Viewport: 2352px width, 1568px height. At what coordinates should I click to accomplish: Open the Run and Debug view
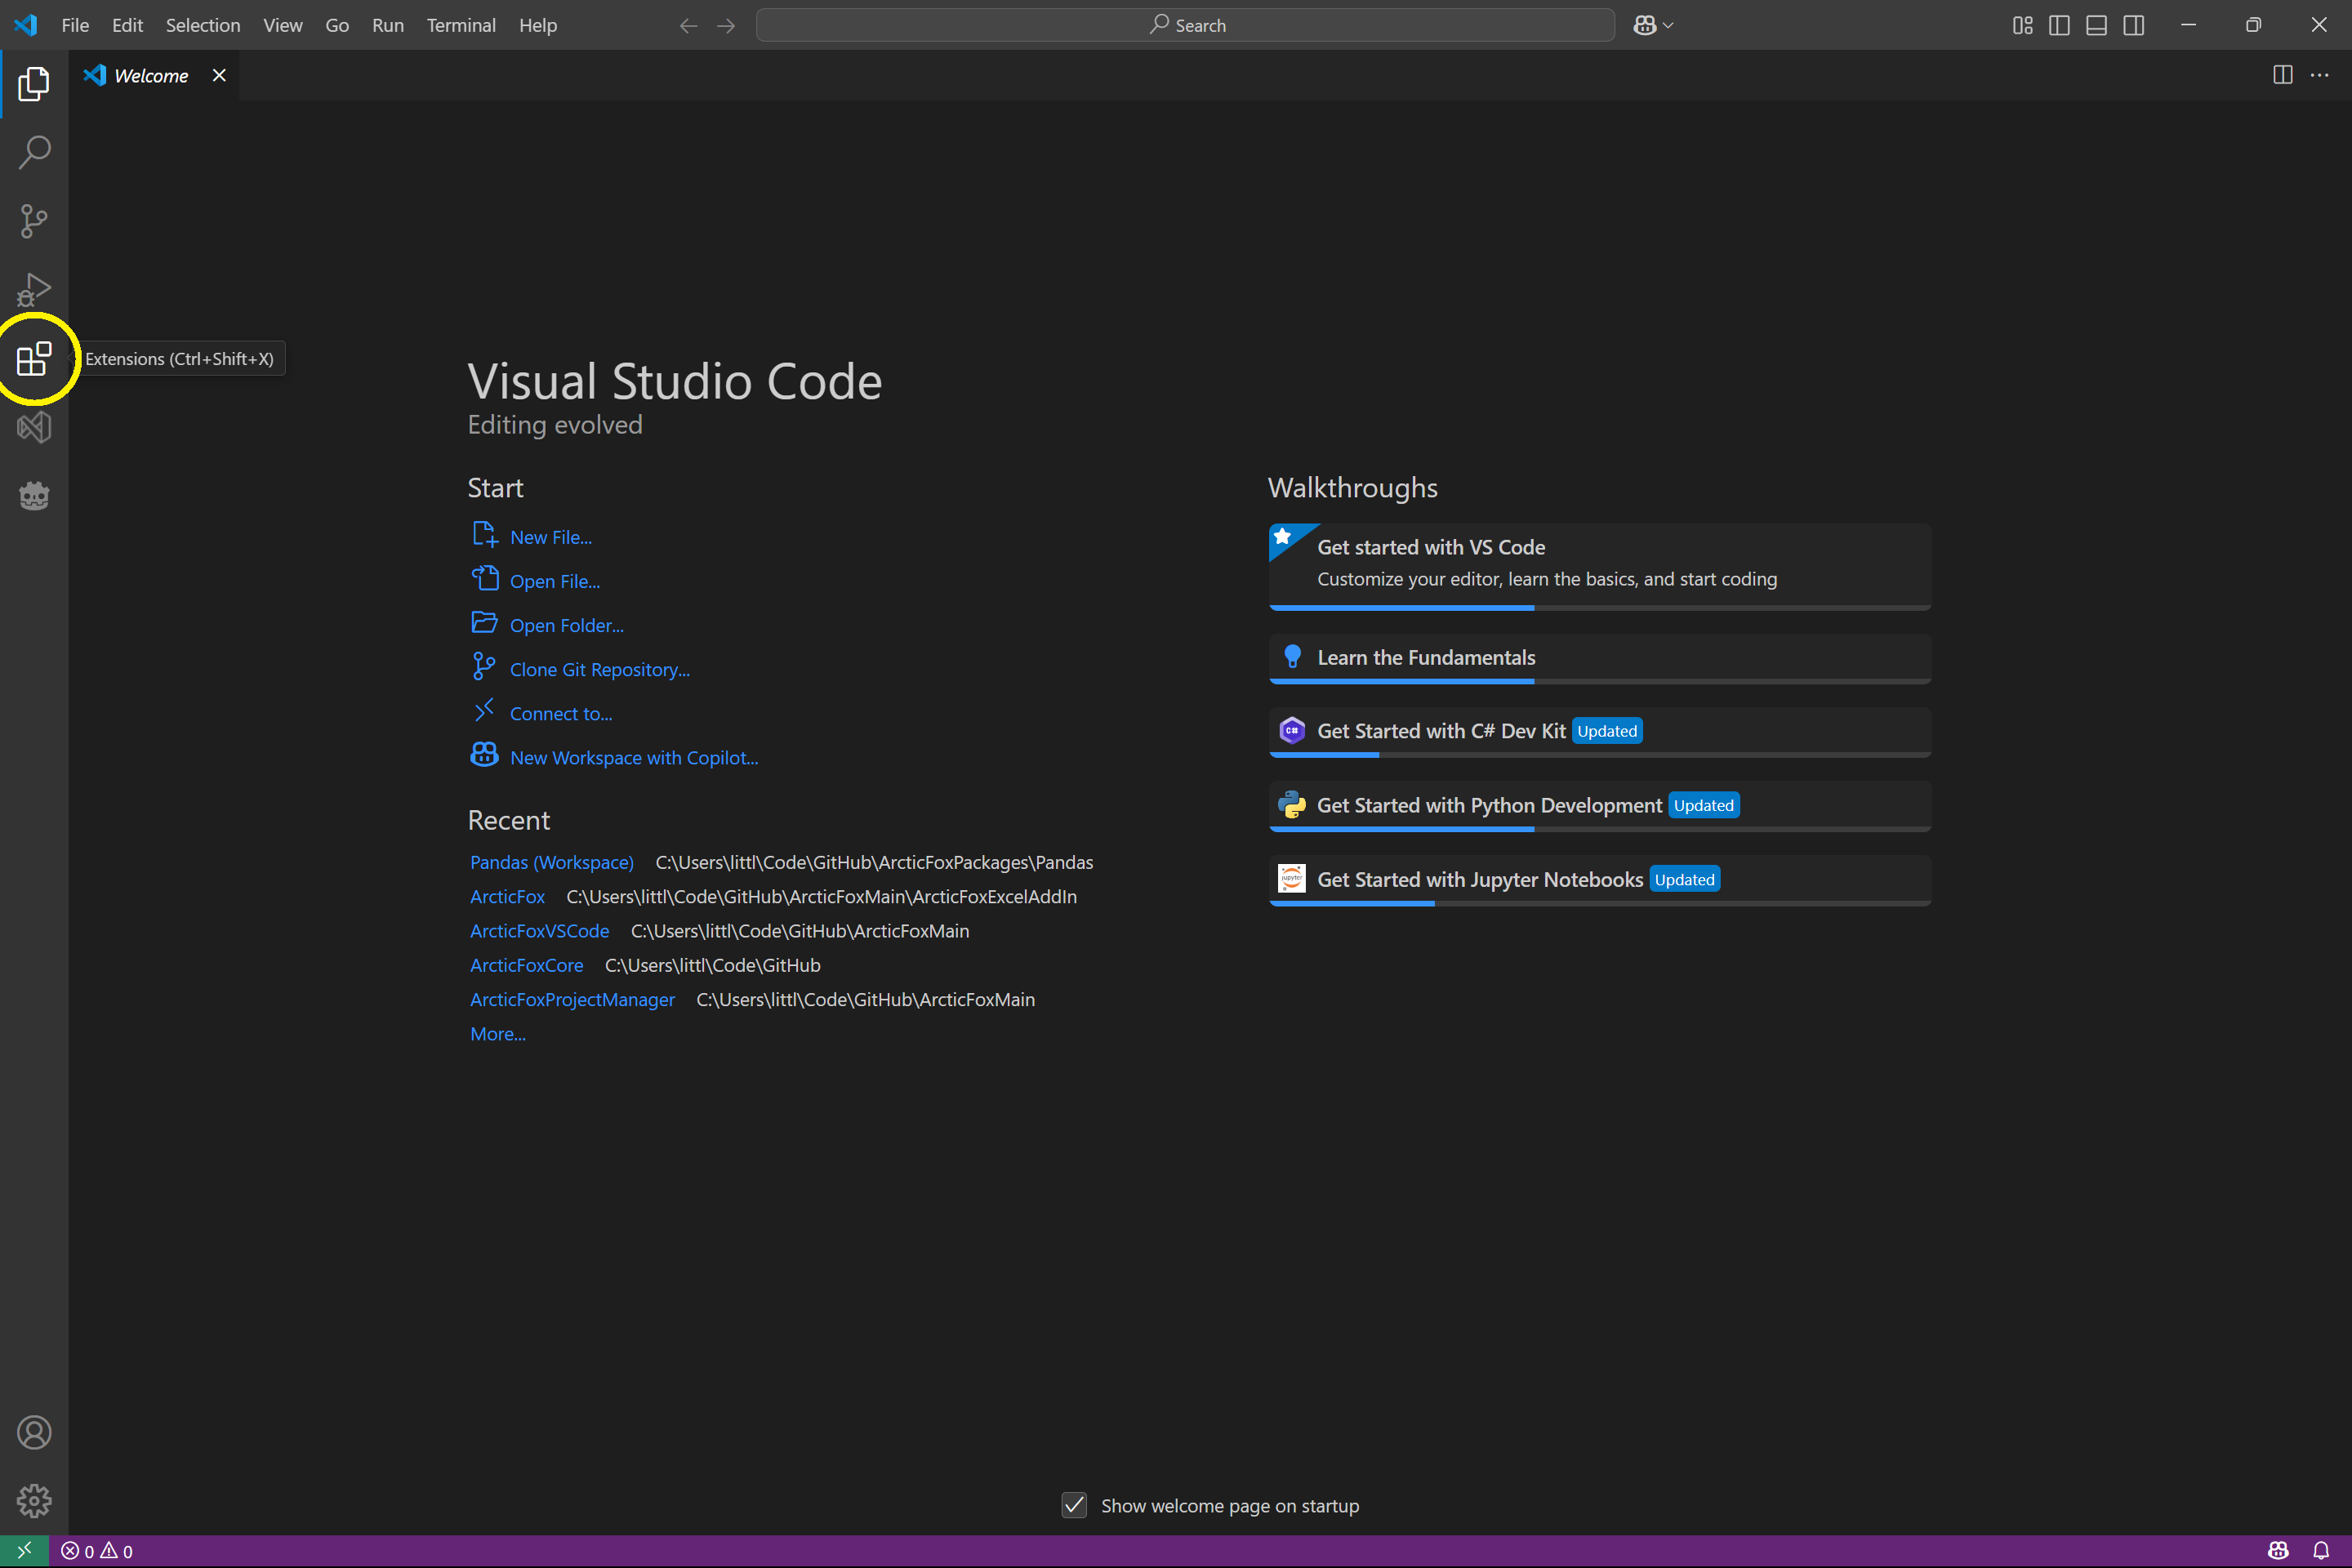(34, 290)
